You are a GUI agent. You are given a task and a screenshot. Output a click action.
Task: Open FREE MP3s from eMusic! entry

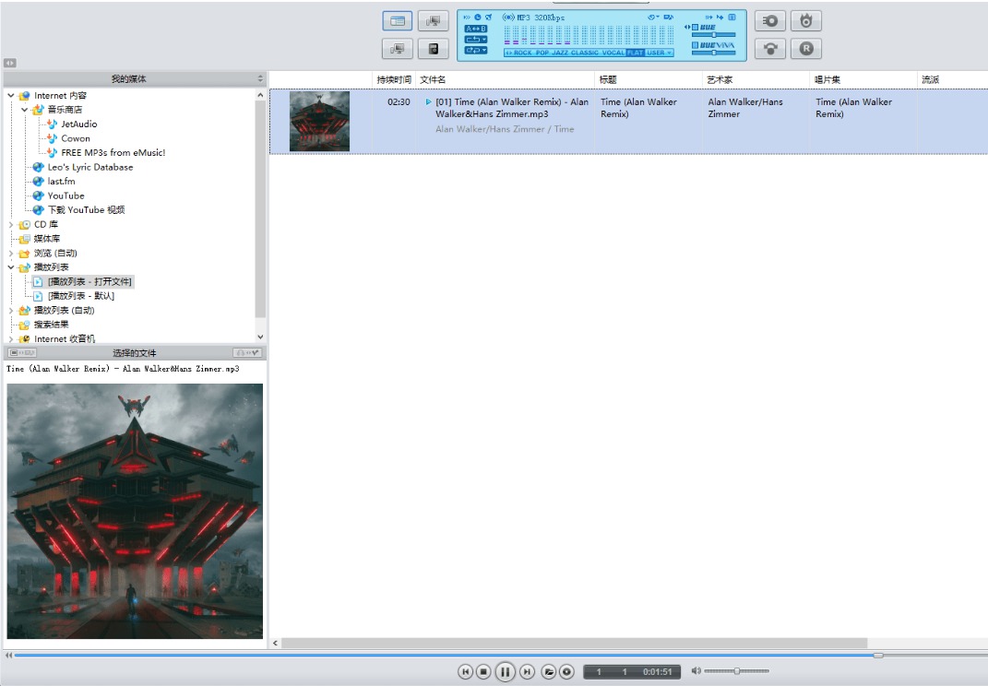coord(113,152)
